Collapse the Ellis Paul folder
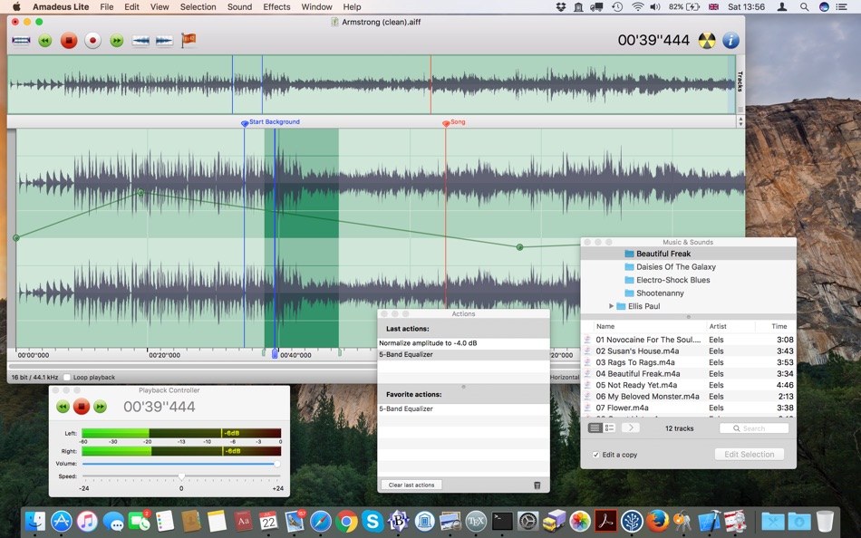This screenshot has height=538, width=861. pyautogui.click(x=611, y=306)
